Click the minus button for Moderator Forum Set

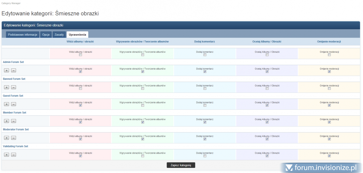pyautogui.click(x=14, y=138)
